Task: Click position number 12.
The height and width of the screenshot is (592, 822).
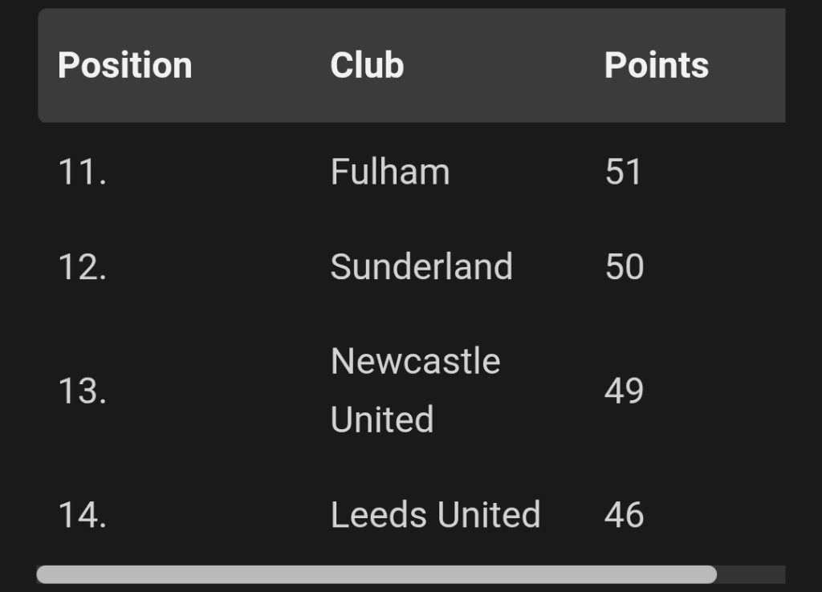Action: pos(83,266)
